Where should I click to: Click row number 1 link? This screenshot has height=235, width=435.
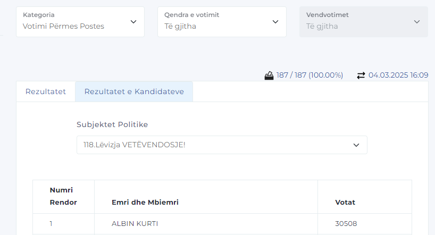point(51,224)
